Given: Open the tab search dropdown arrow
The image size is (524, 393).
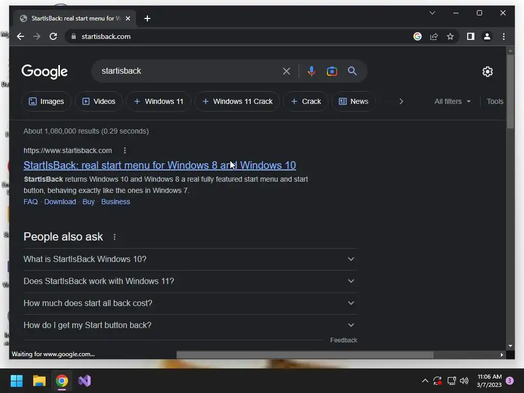Looking at the screenshot, I should click(432, 13).
